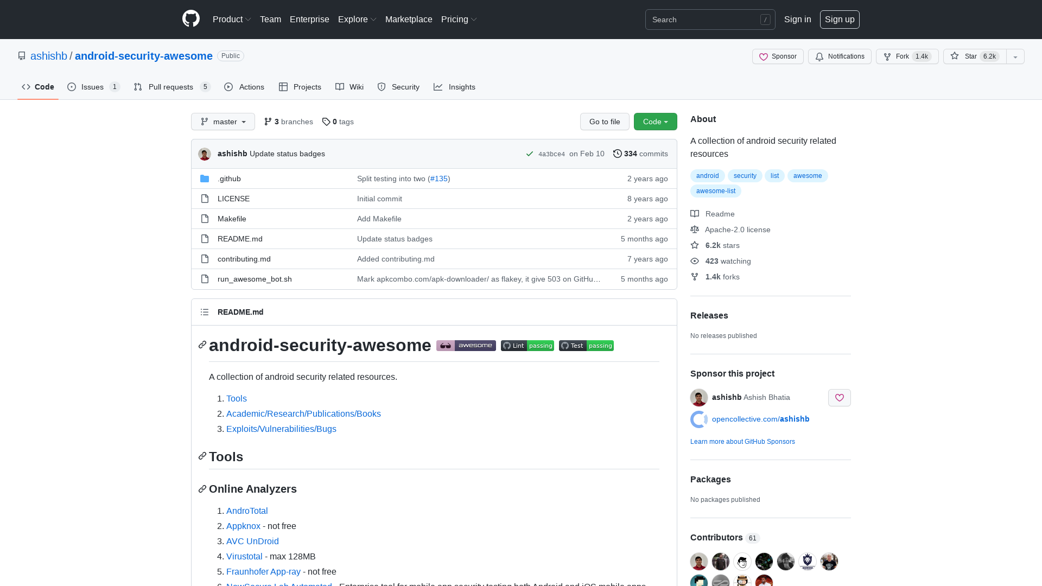Click the Sign in link
Image resolution: width=1042 pixels, height=586 pixels.
tap(797, 20)
